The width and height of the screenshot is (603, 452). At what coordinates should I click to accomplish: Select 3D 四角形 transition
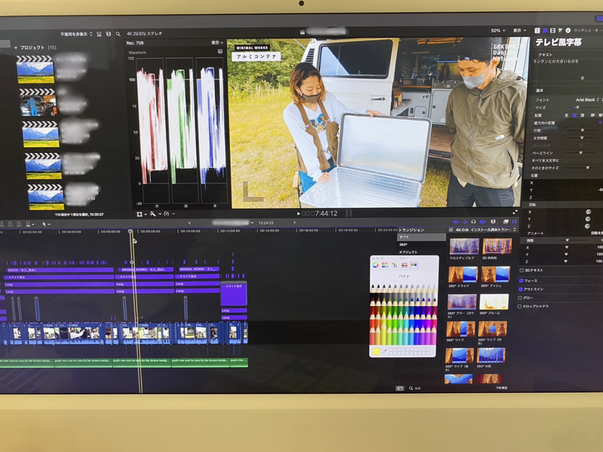pyautogui.click(x=497, y=246)
